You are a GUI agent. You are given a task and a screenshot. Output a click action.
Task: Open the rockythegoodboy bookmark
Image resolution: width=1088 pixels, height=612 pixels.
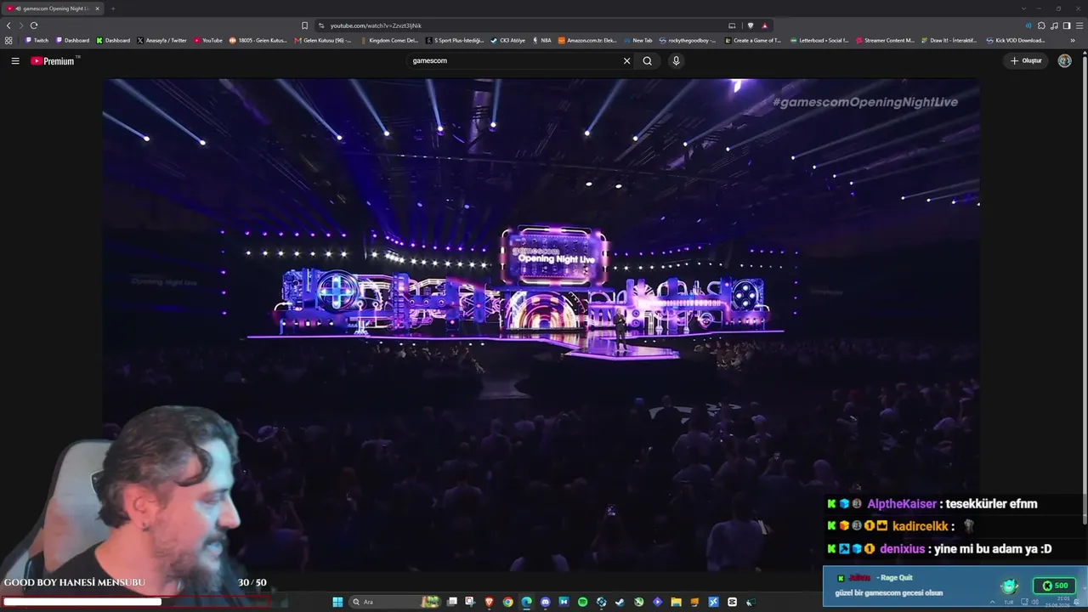click(x=688, y=40)
